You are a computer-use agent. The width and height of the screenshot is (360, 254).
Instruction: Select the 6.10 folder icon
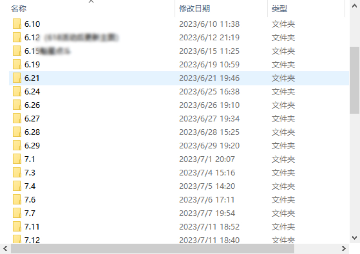17,24
